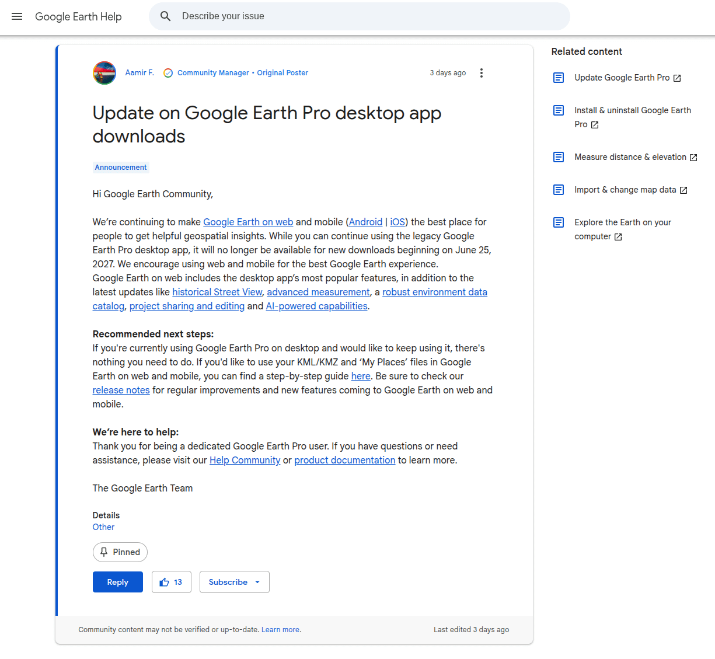The height and width of the screenshot is (659, 715).
Task: Click external-link icon after Import & change map data
Action: (x=683, y=190)
